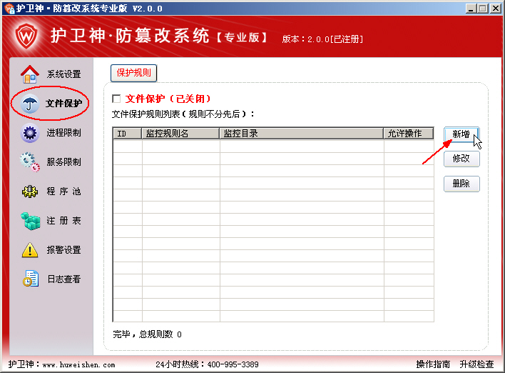Viewport: 505px width, 373px height.
Task: Click the Service Restriction gears icon
Action: pos(30,162)
